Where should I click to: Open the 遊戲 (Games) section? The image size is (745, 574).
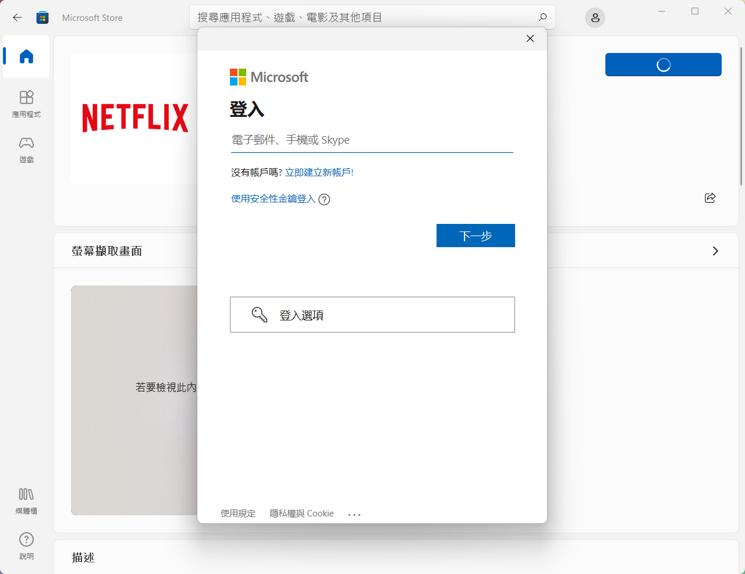[26, 149]
